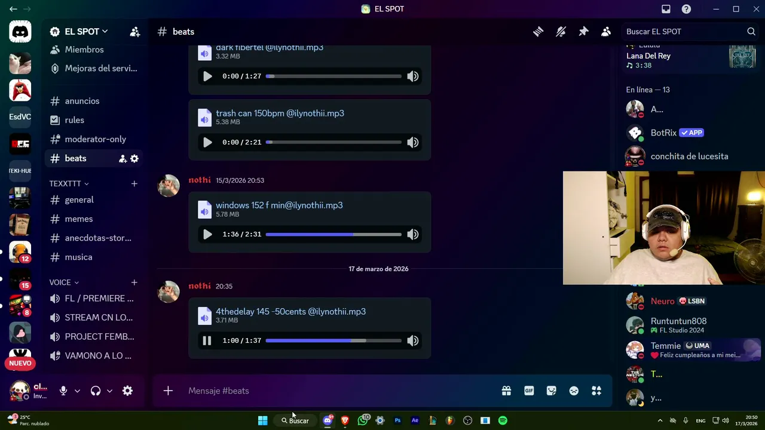Create invite for beats channel
Viewport: 765px width, 430px height.
123,158
